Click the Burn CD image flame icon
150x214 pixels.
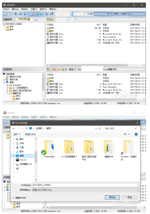(x=52, y=14)
